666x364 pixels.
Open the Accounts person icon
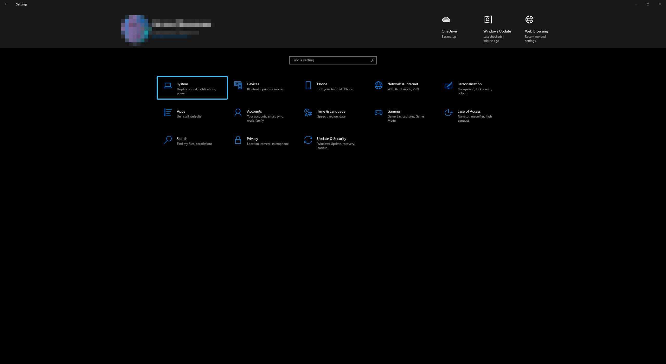pyautogui.click(x=238, y=113)
